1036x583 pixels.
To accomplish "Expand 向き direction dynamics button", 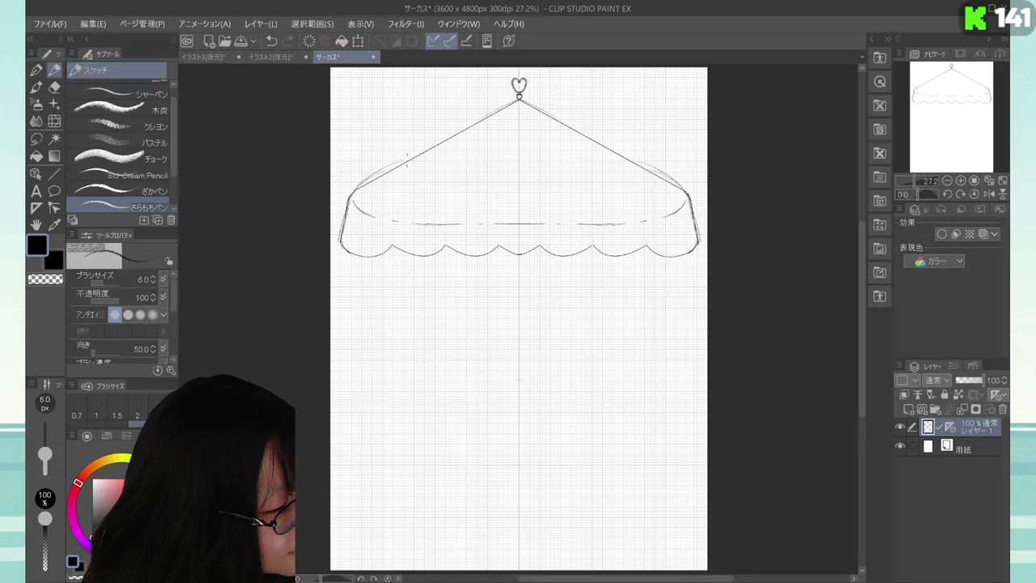I will (x=163, y=349).
